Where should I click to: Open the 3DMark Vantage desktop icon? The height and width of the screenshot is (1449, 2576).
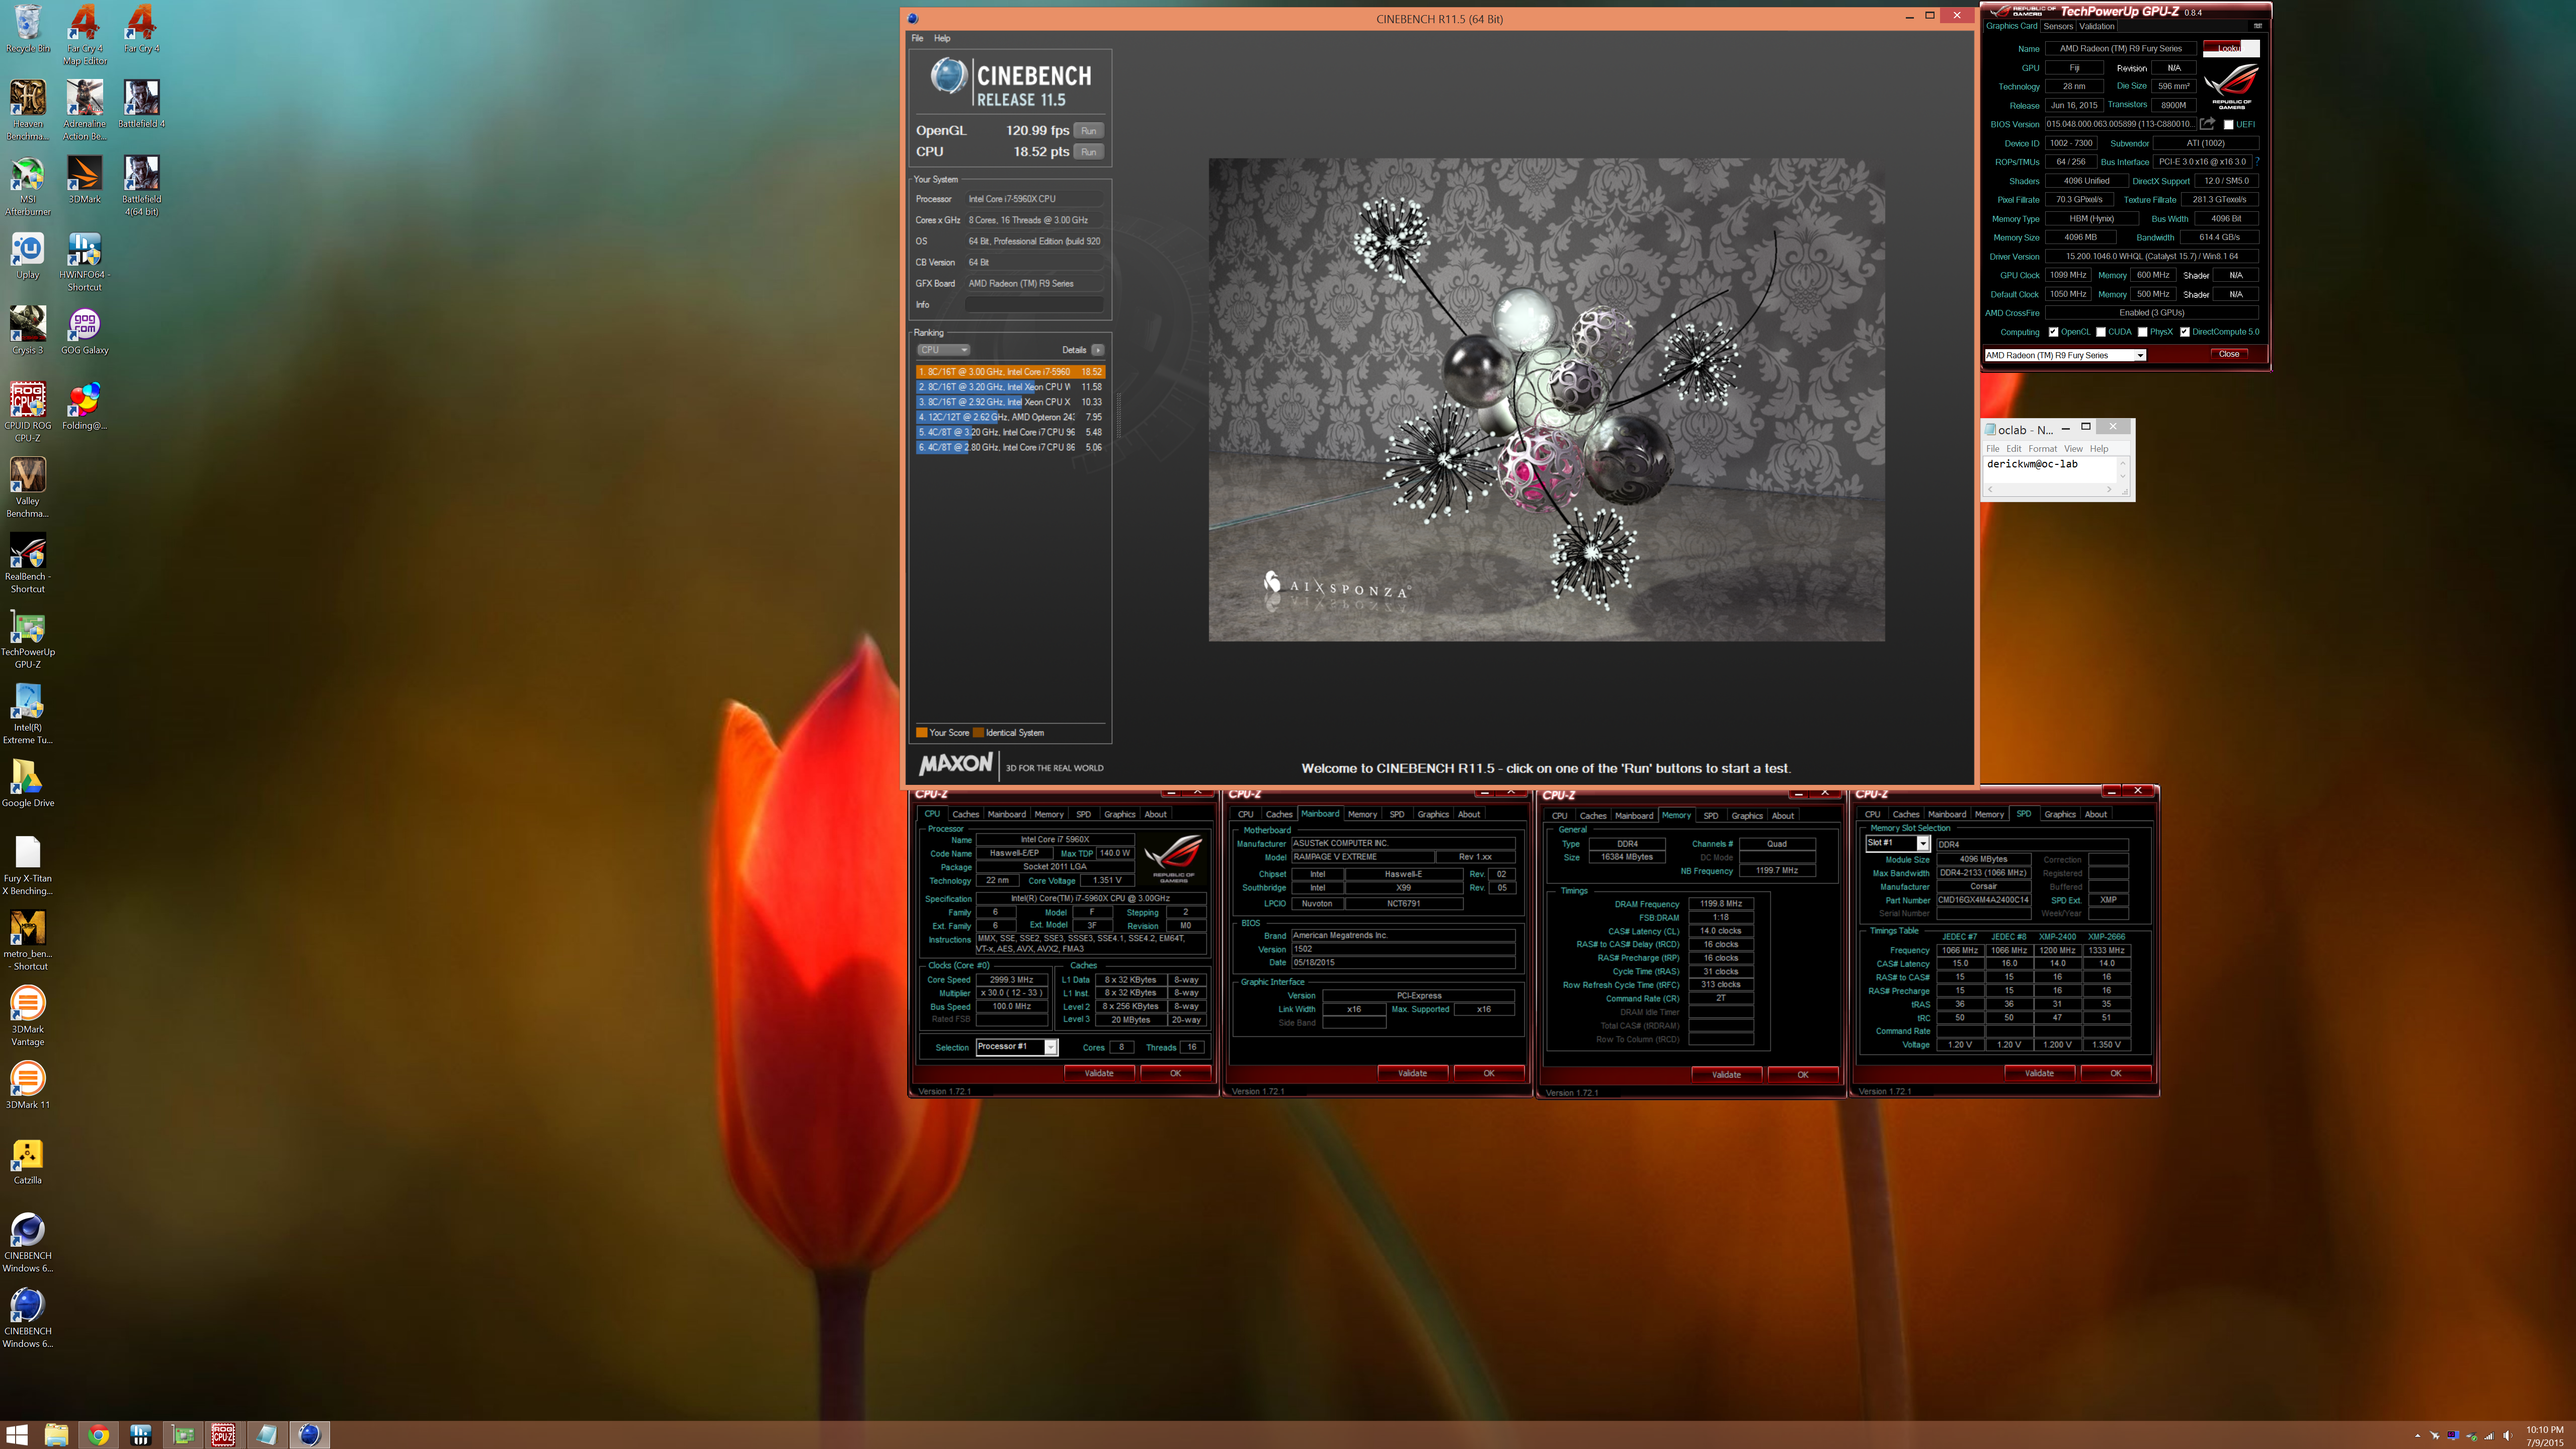28,1016
